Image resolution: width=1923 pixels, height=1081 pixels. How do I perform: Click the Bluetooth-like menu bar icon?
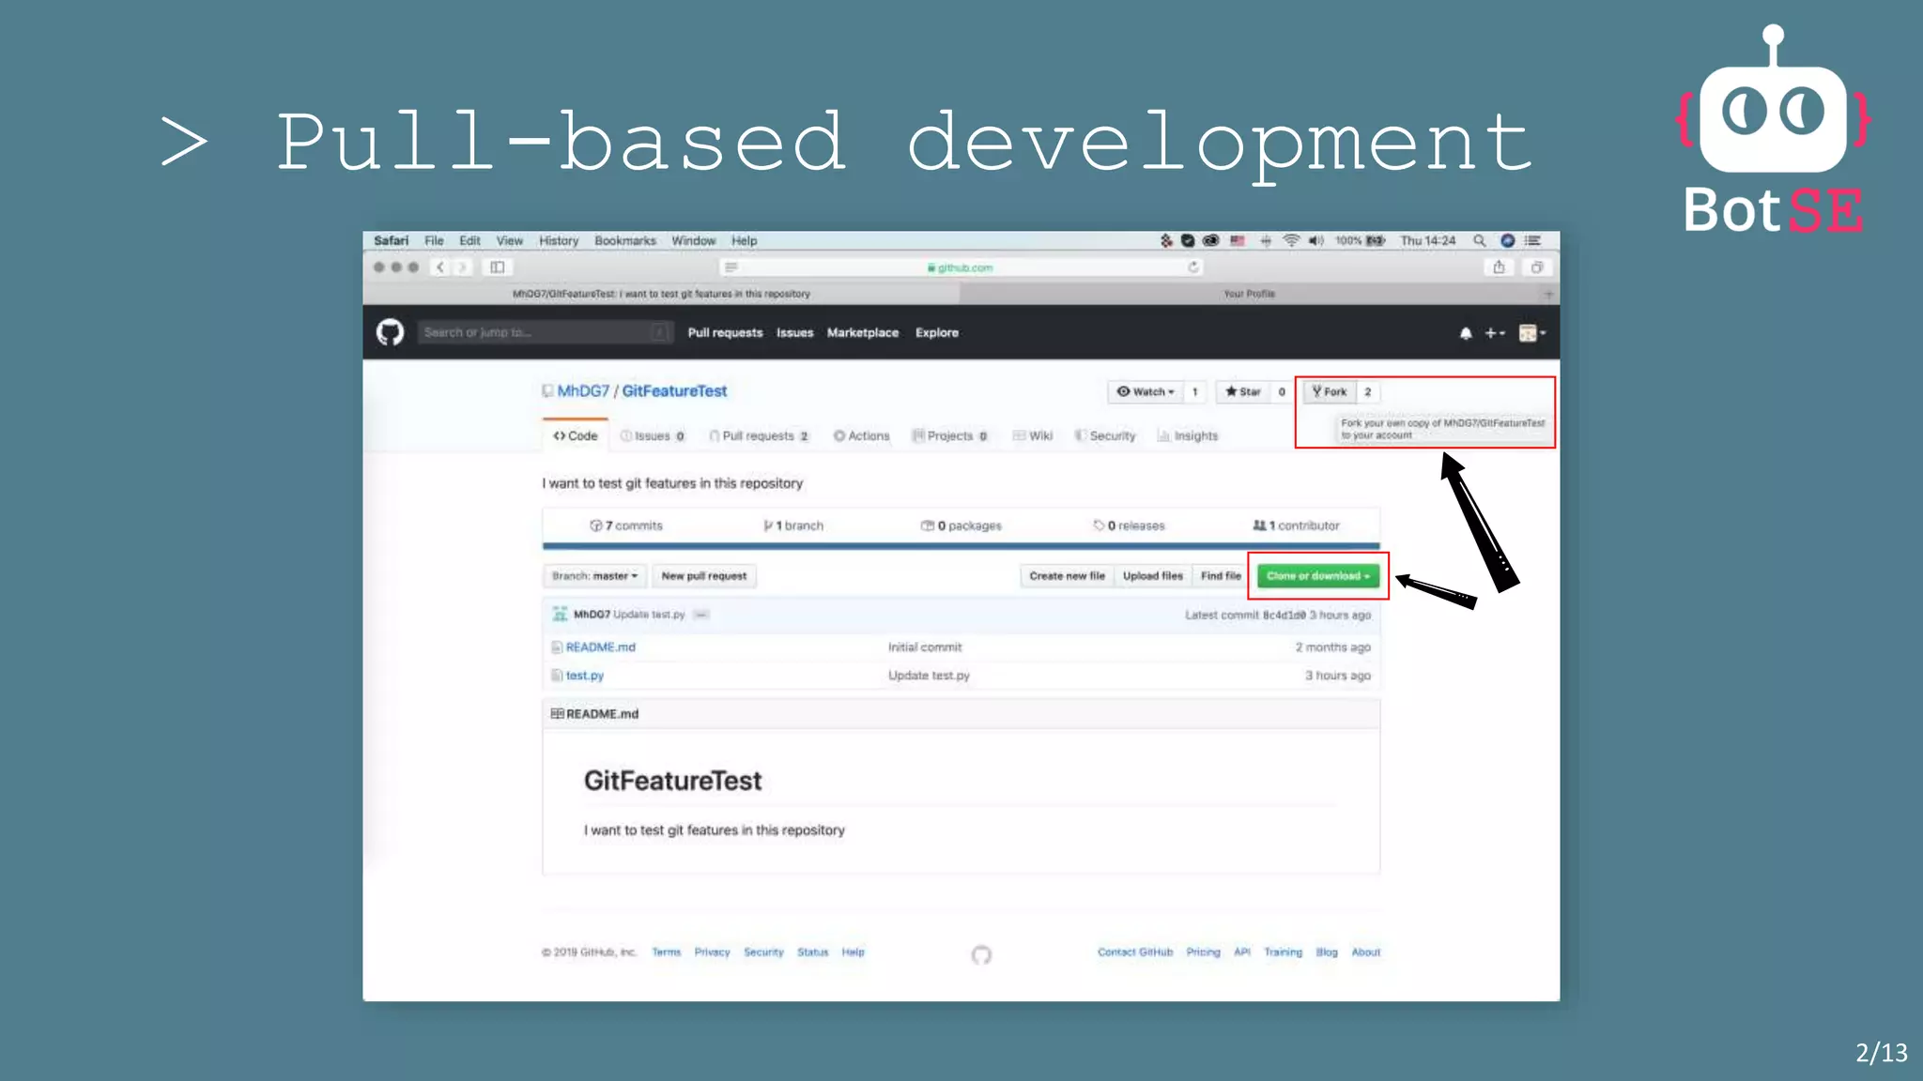[1265, 240]
